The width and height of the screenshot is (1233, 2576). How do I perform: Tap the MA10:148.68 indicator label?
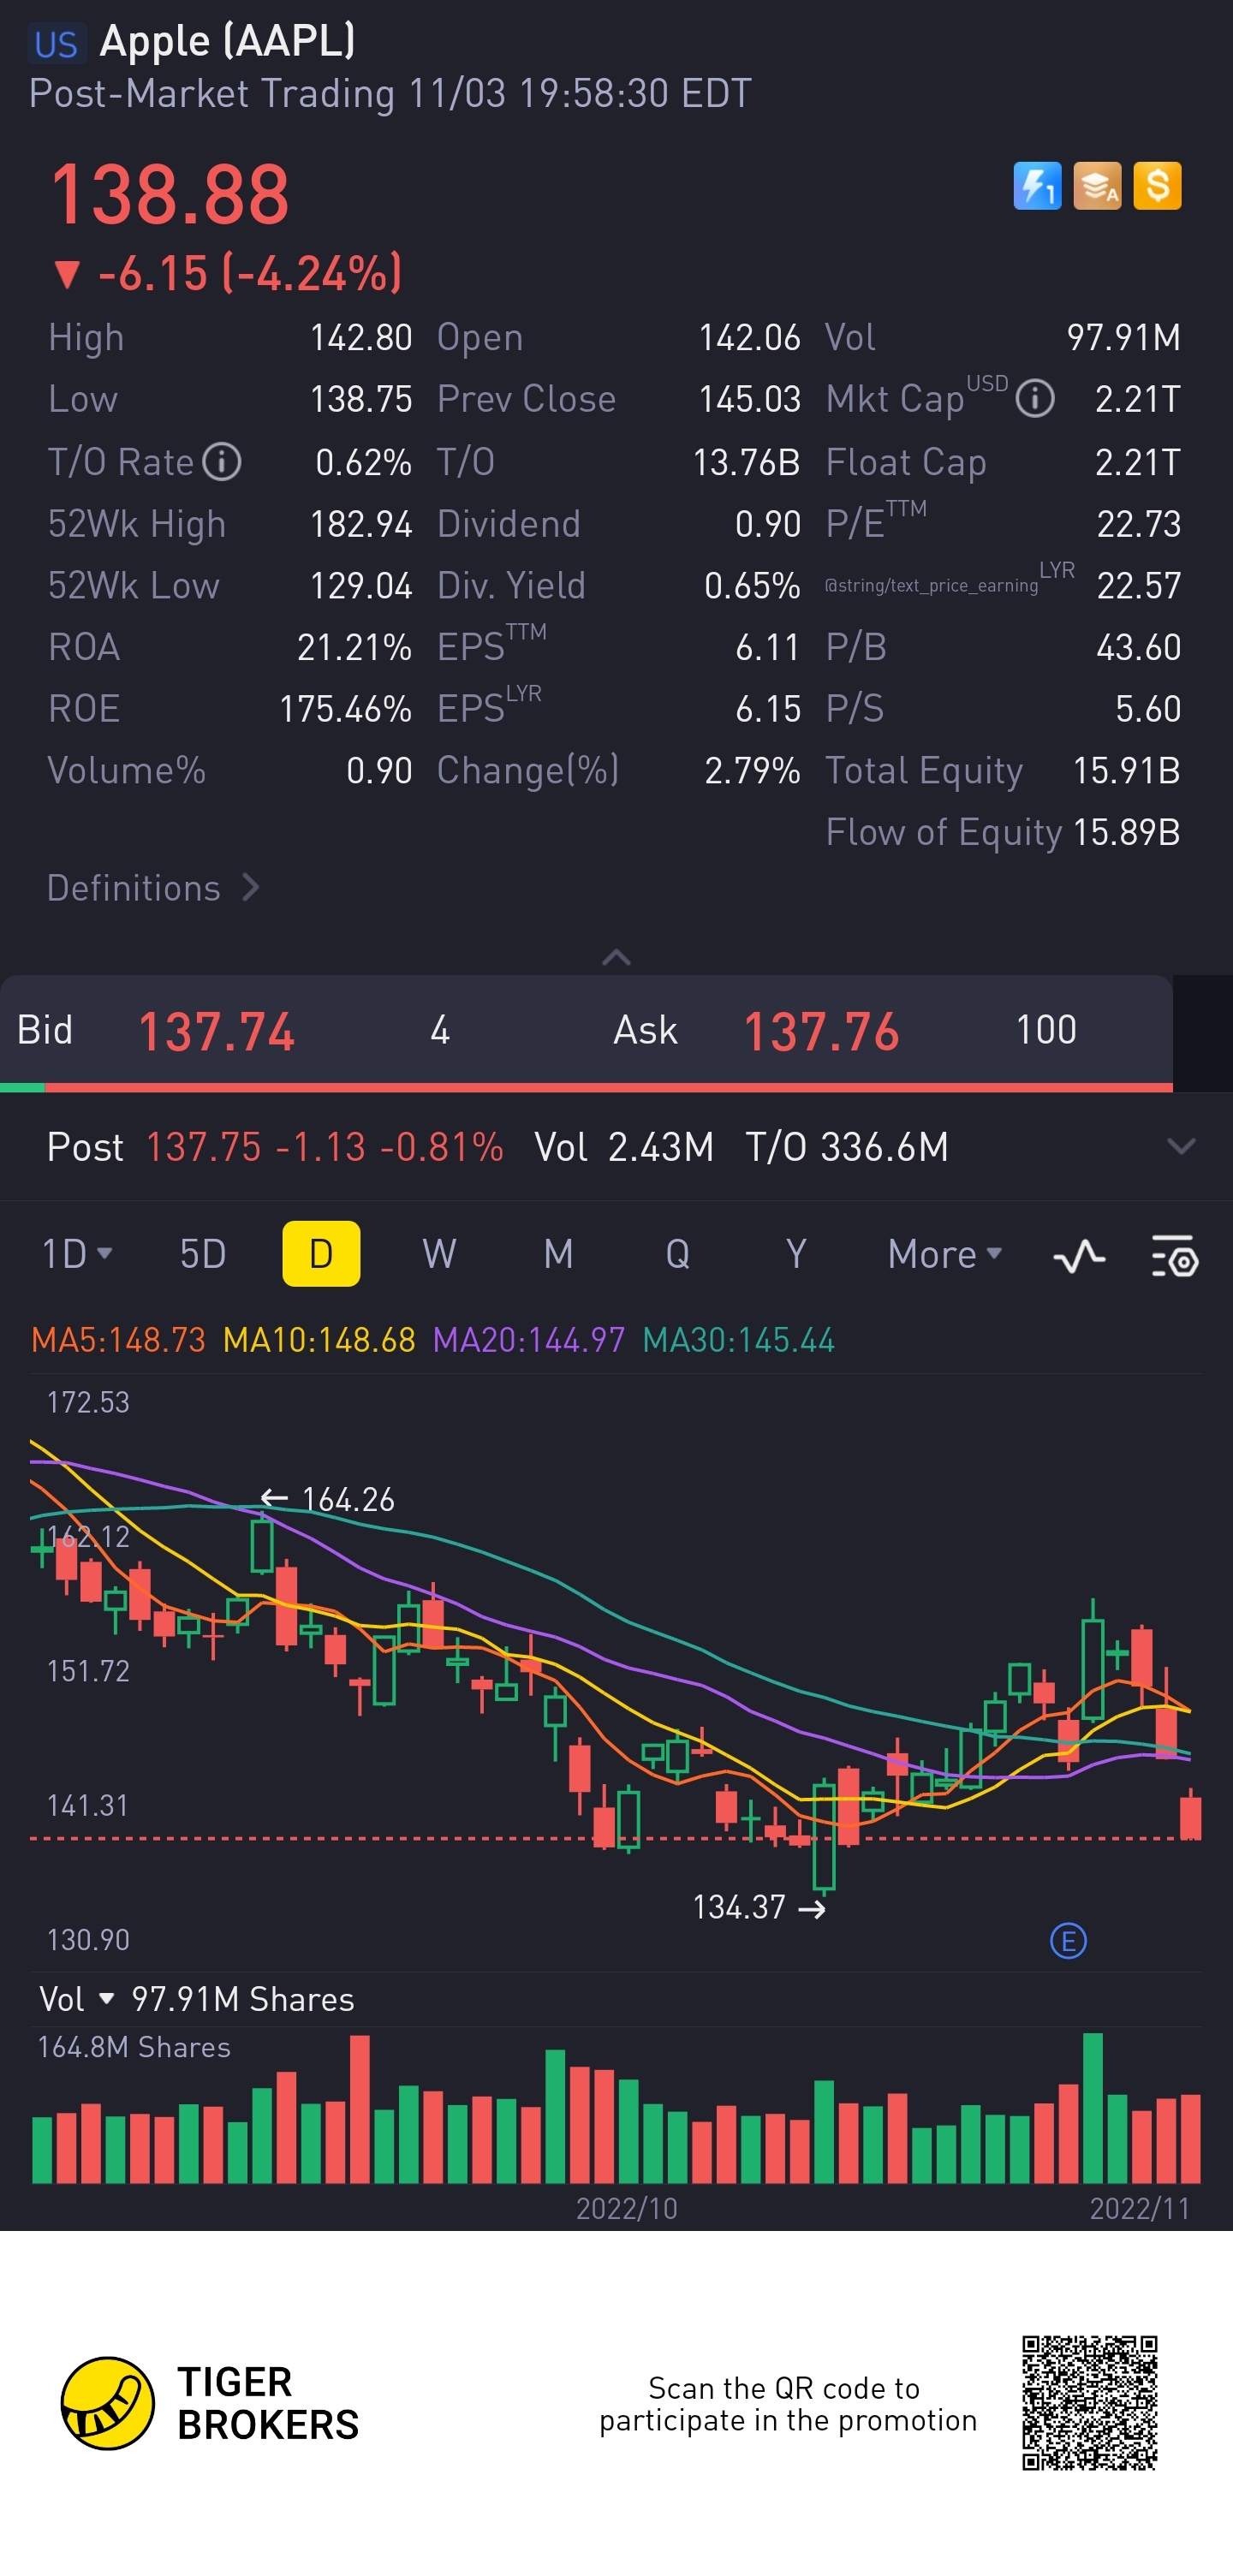point(319,1340)
